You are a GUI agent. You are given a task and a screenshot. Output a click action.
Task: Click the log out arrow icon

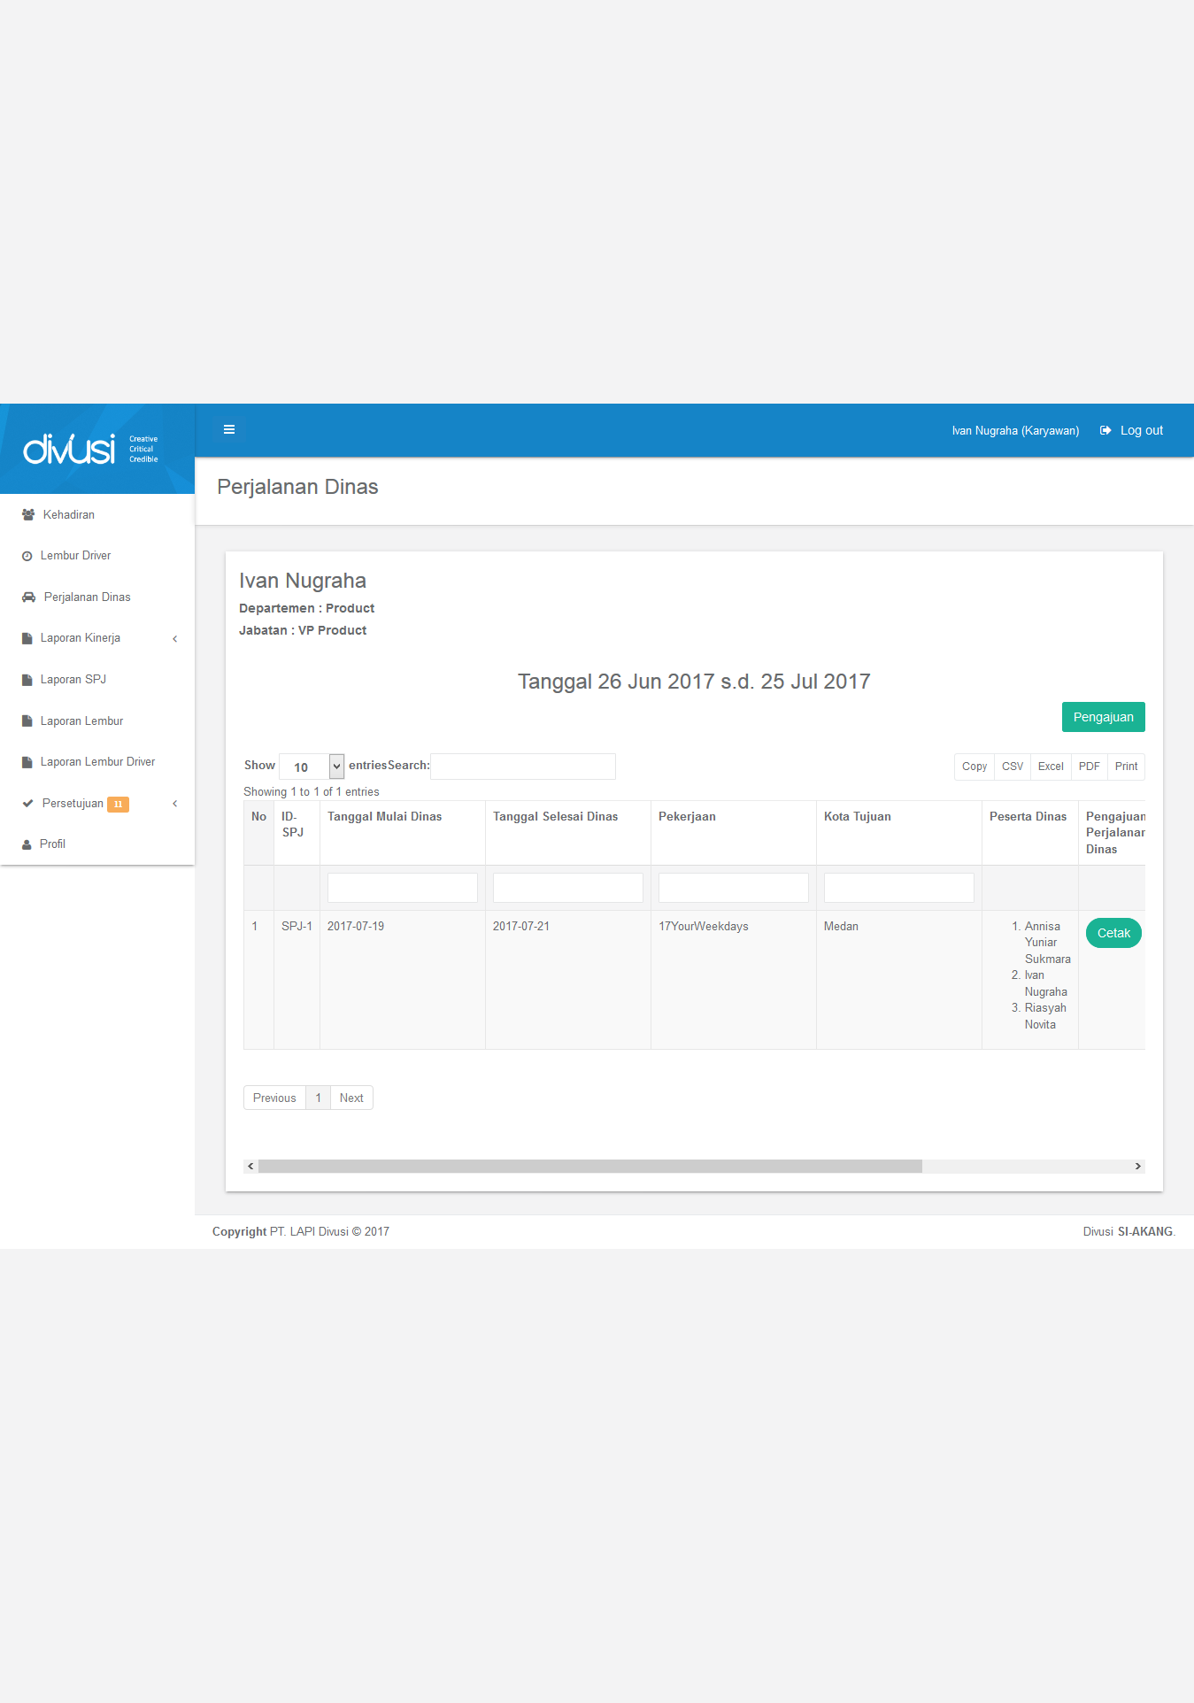coord(1105,431)
